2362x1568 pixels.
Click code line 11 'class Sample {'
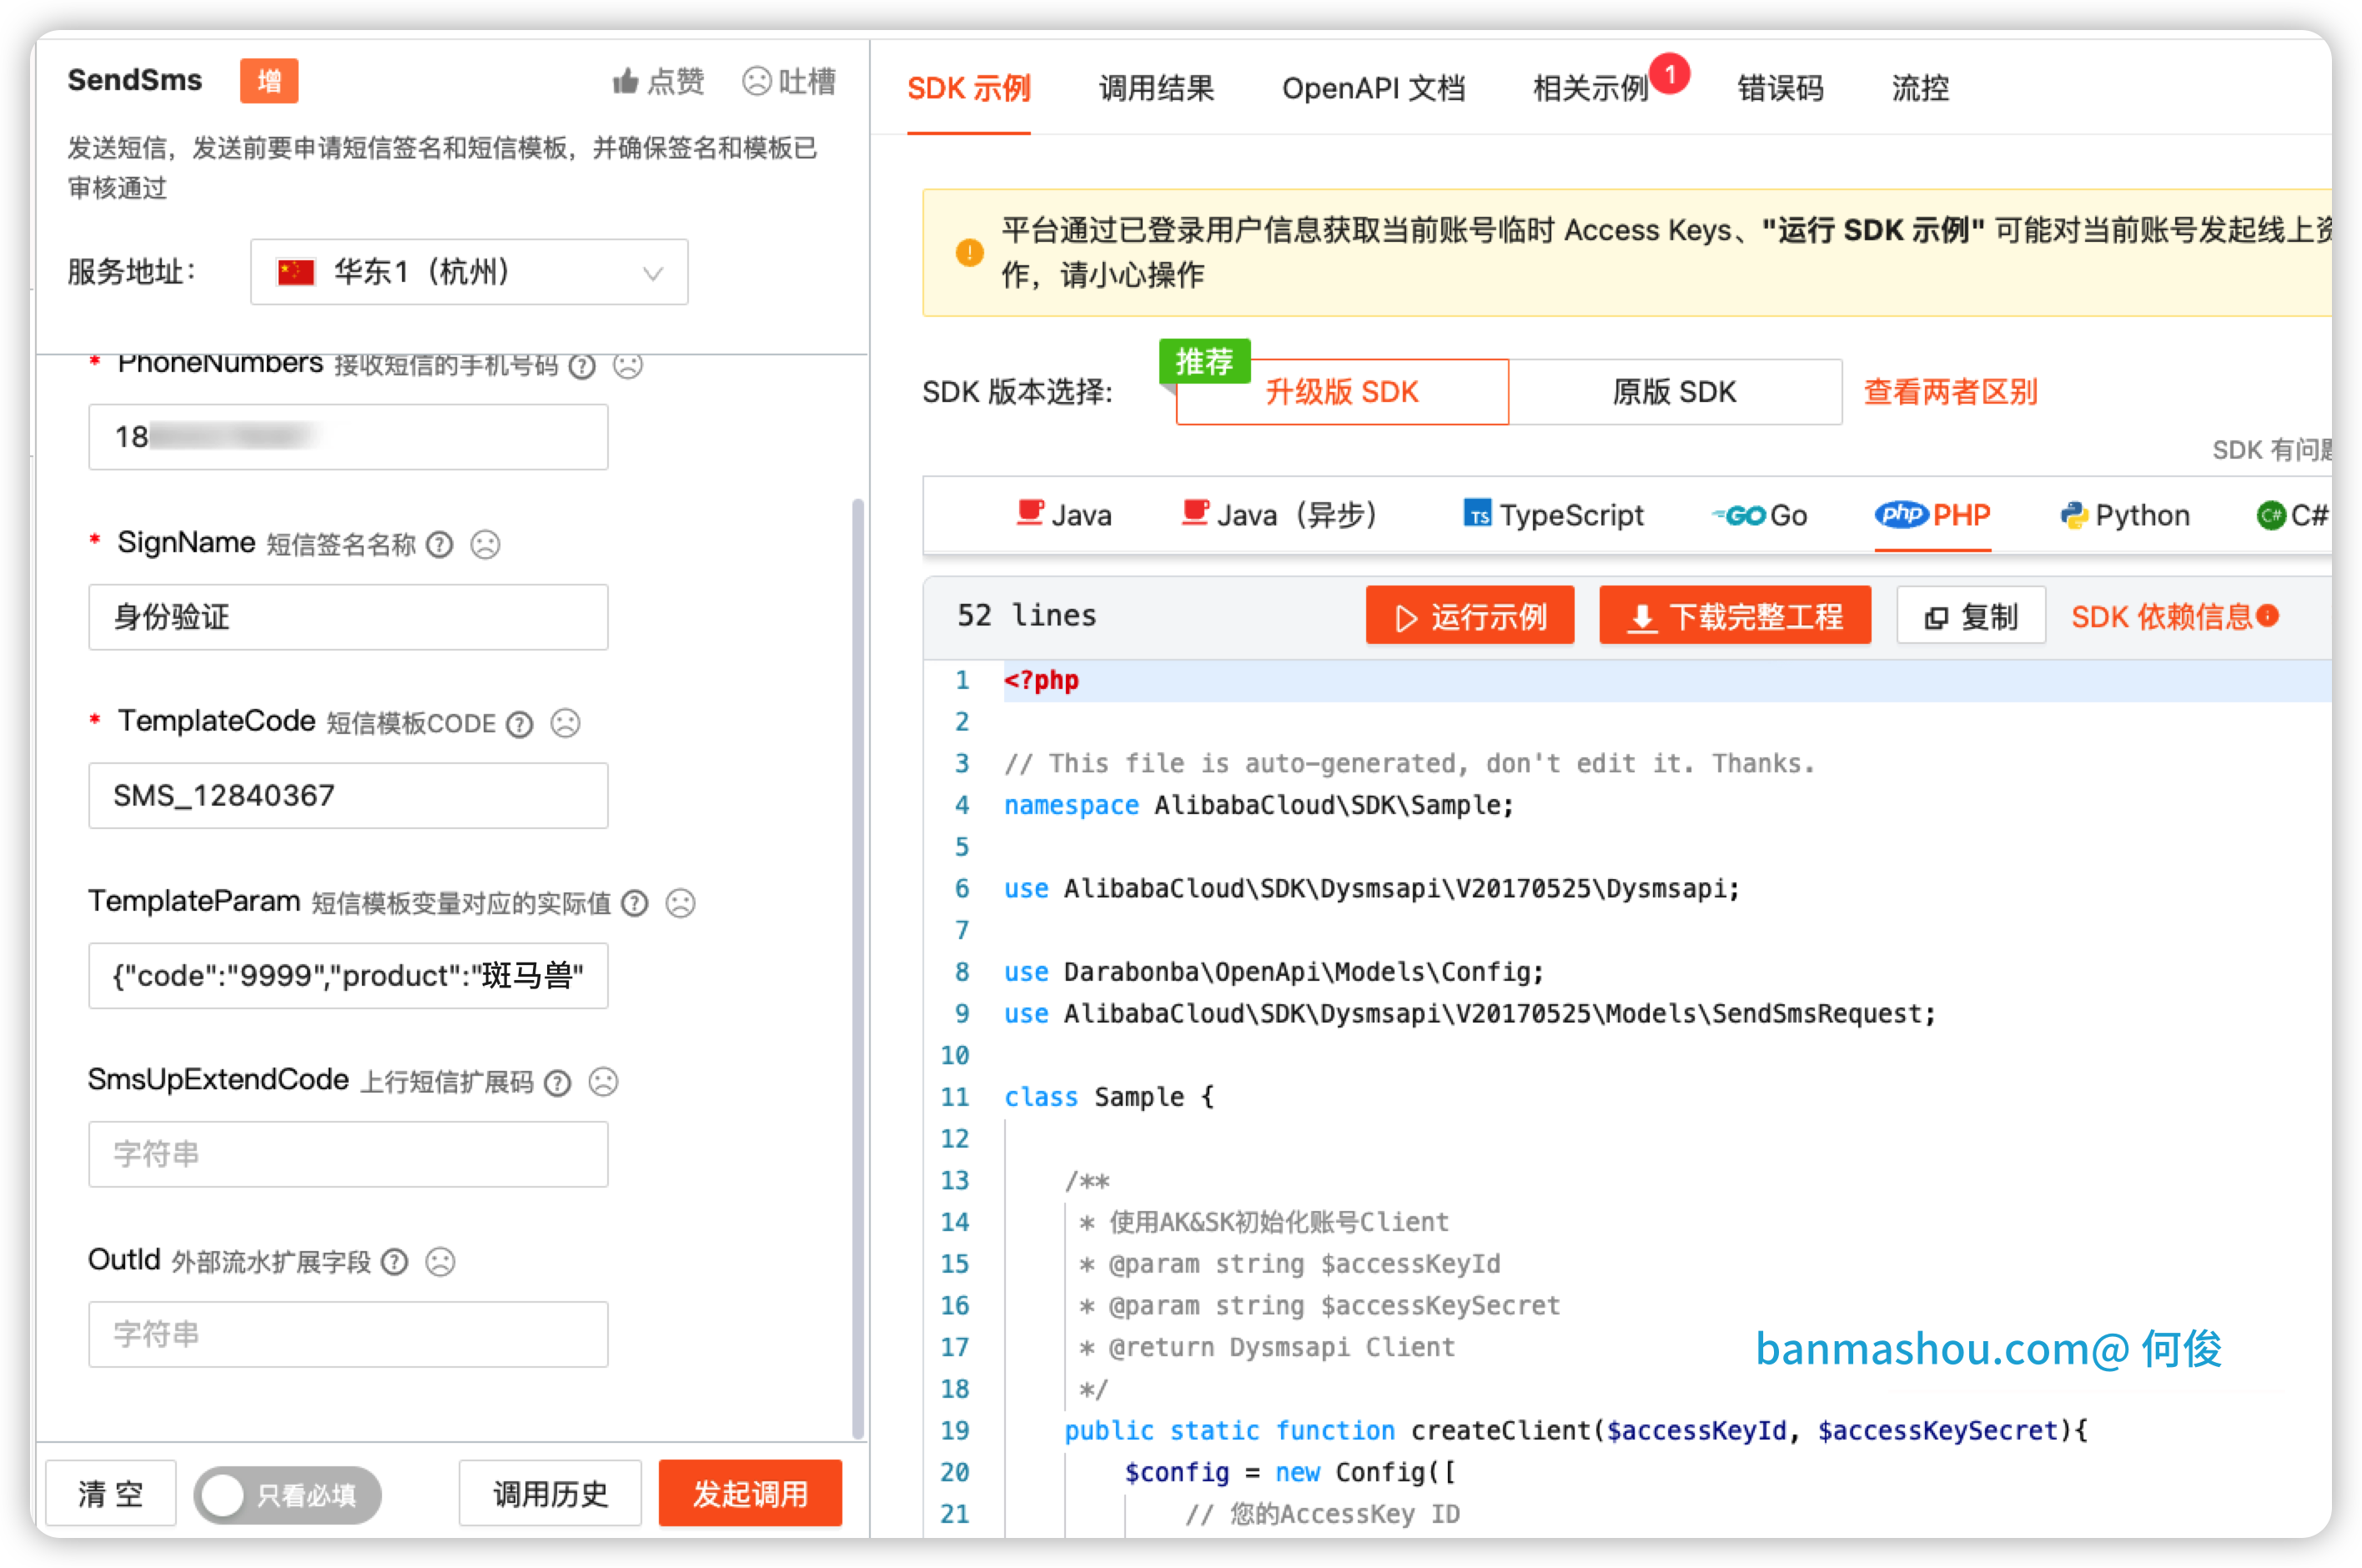click(x=1109, y=1097)
